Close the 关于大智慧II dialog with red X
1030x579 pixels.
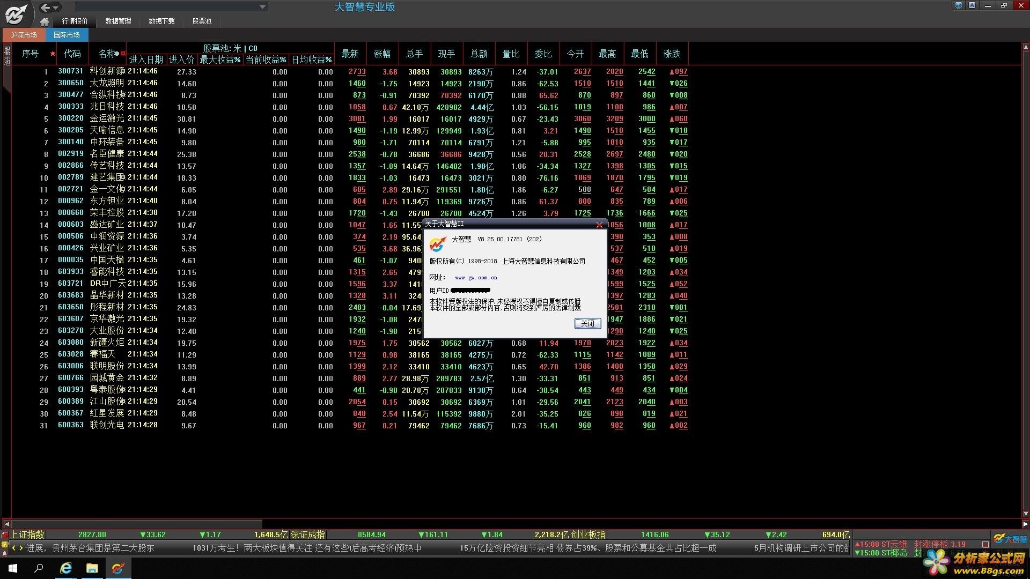[x=599, y=225]
